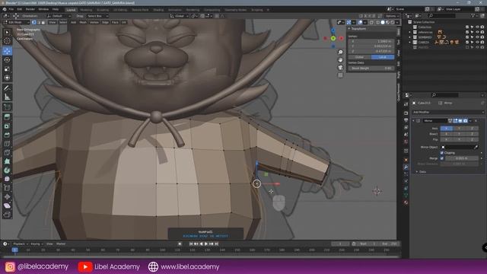This screenshot has height=274, width=487.
Task: Open the Edit menu in top bar
Action: (x=20, y=9)
